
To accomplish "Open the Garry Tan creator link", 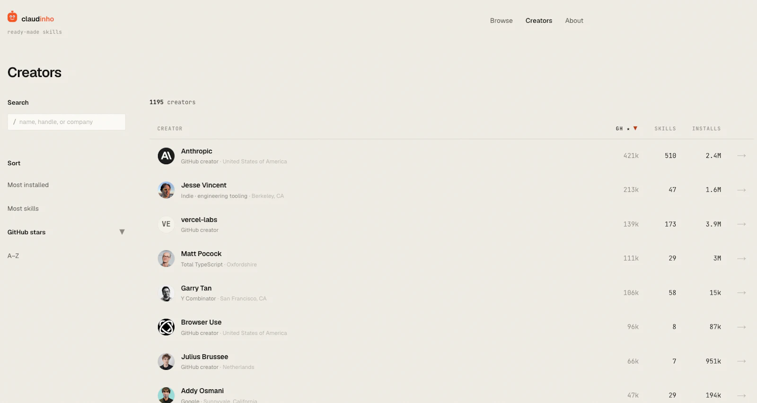I will (196, 288).
